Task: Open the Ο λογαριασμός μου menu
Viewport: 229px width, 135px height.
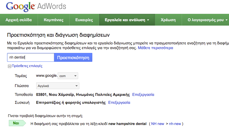Action: click(x=207, y=20)
